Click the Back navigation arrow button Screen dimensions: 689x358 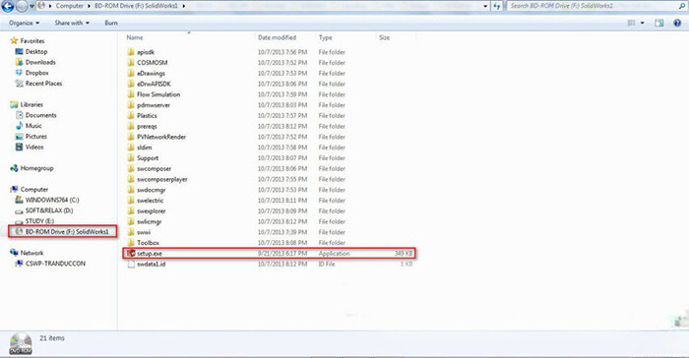tap(8, 6)
